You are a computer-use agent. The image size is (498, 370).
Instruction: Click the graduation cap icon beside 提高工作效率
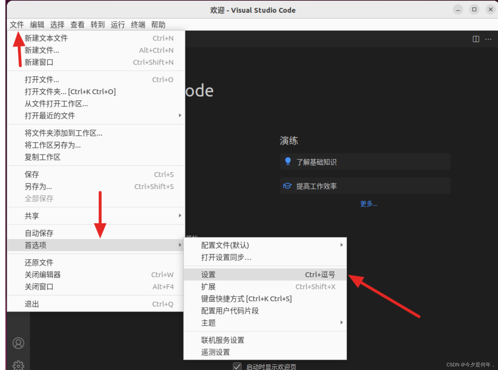[287, 186]
